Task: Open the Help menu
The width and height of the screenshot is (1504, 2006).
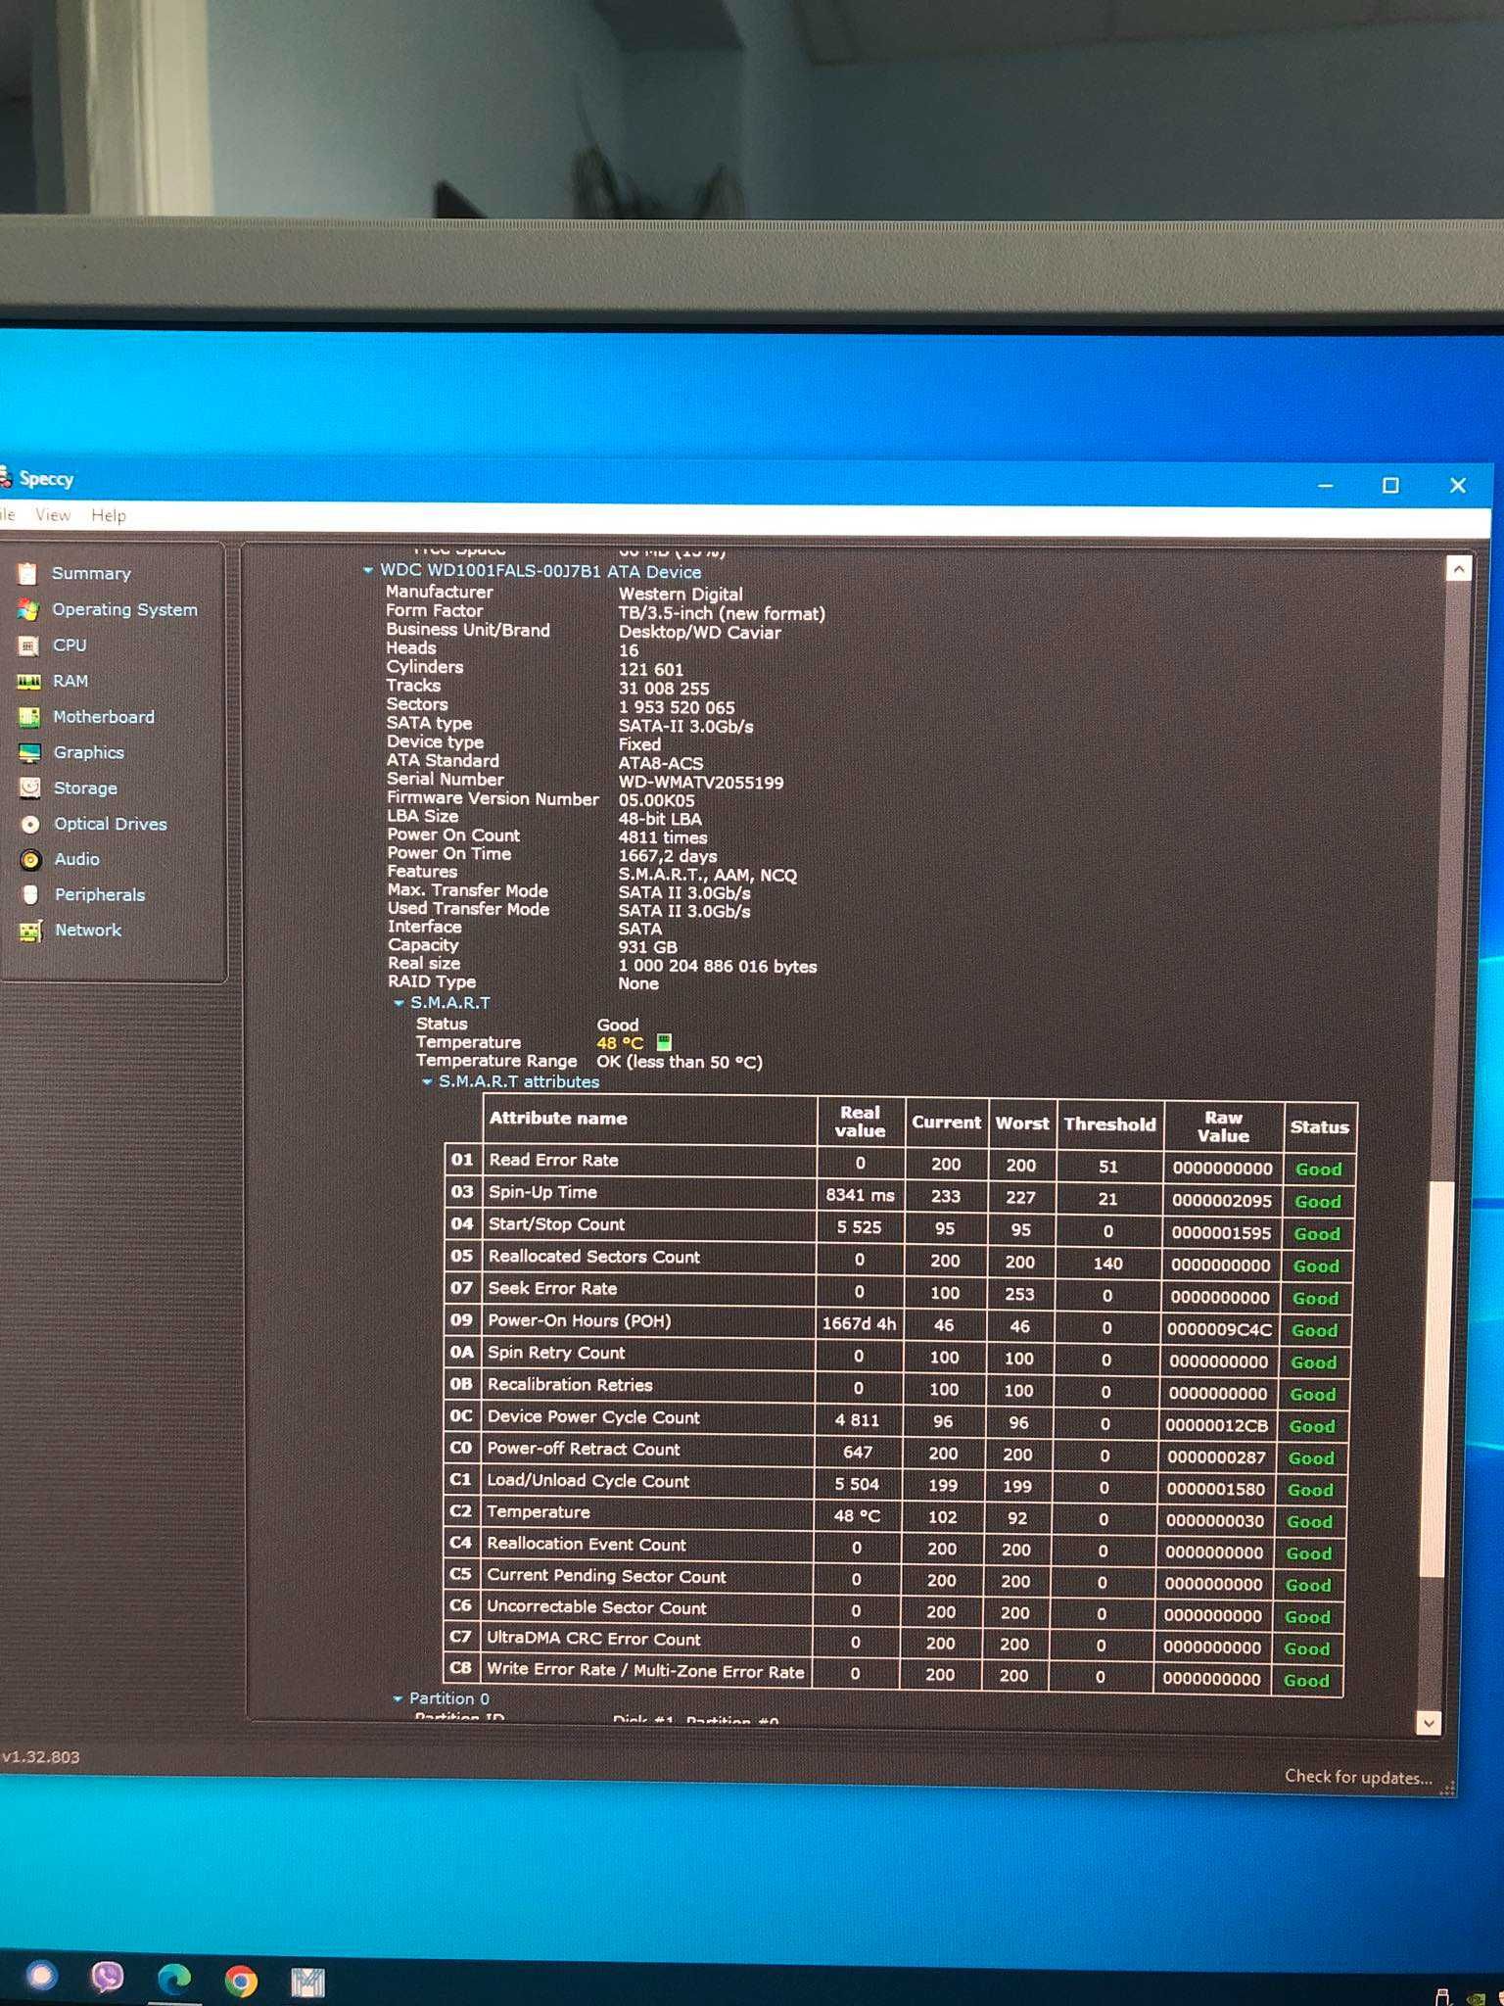Action: tap(109, 515)
